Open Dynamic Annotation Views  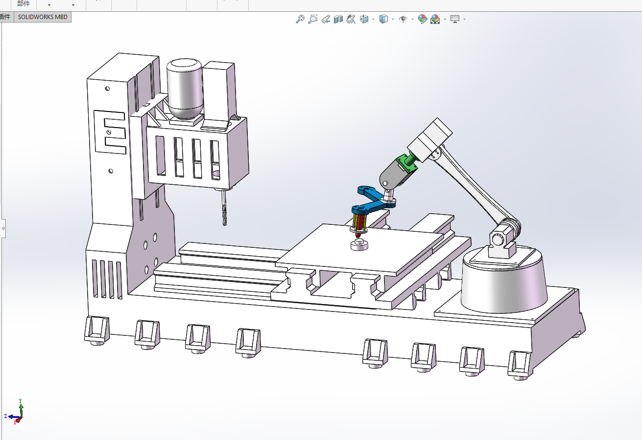pos(351,19)
